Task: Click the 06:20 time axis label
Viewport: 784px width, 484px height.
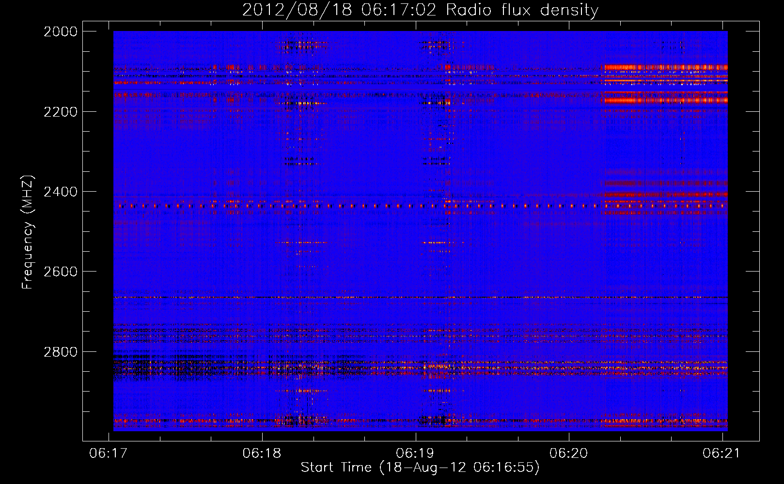Action: click(x=569, y=454)
